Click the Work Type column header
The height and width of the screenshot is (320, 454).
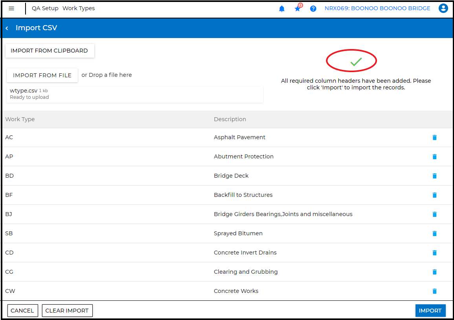click(20, 119)
